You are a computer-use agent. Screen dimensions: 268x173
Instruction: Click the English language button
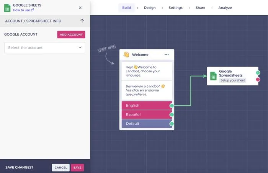point(147,106)
